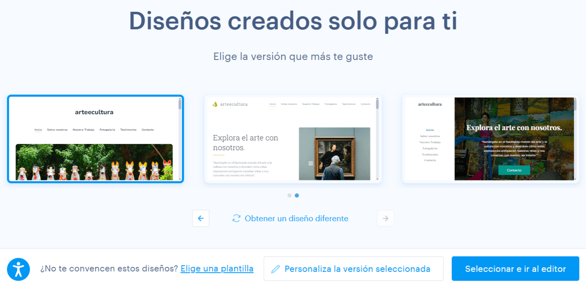Image resolution: width=586 pixels, height=284 pixels.
Task: Go to the first carousel page dot
Action: point(289,195)
